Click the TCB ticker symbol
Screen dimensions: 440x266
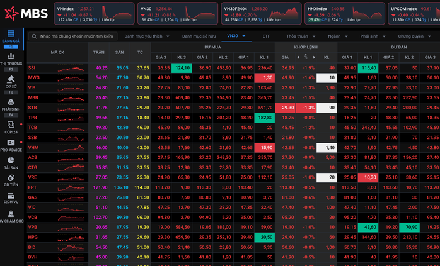click(x=33, y=128)
